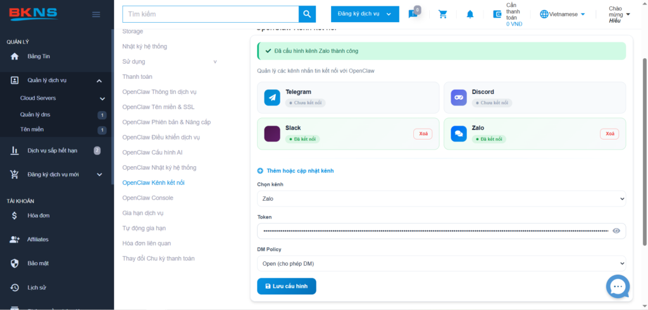Open Tự động gia hạn
Viewport: 648px width, 310px height.
pos(144,228)
